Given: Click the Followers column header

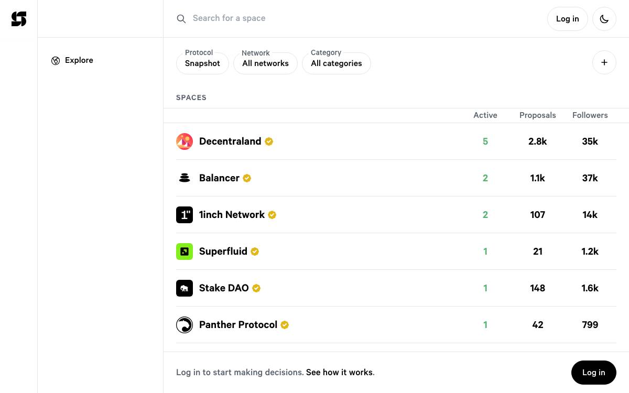Looking at the screenshot, I should [x=590, y=115].
